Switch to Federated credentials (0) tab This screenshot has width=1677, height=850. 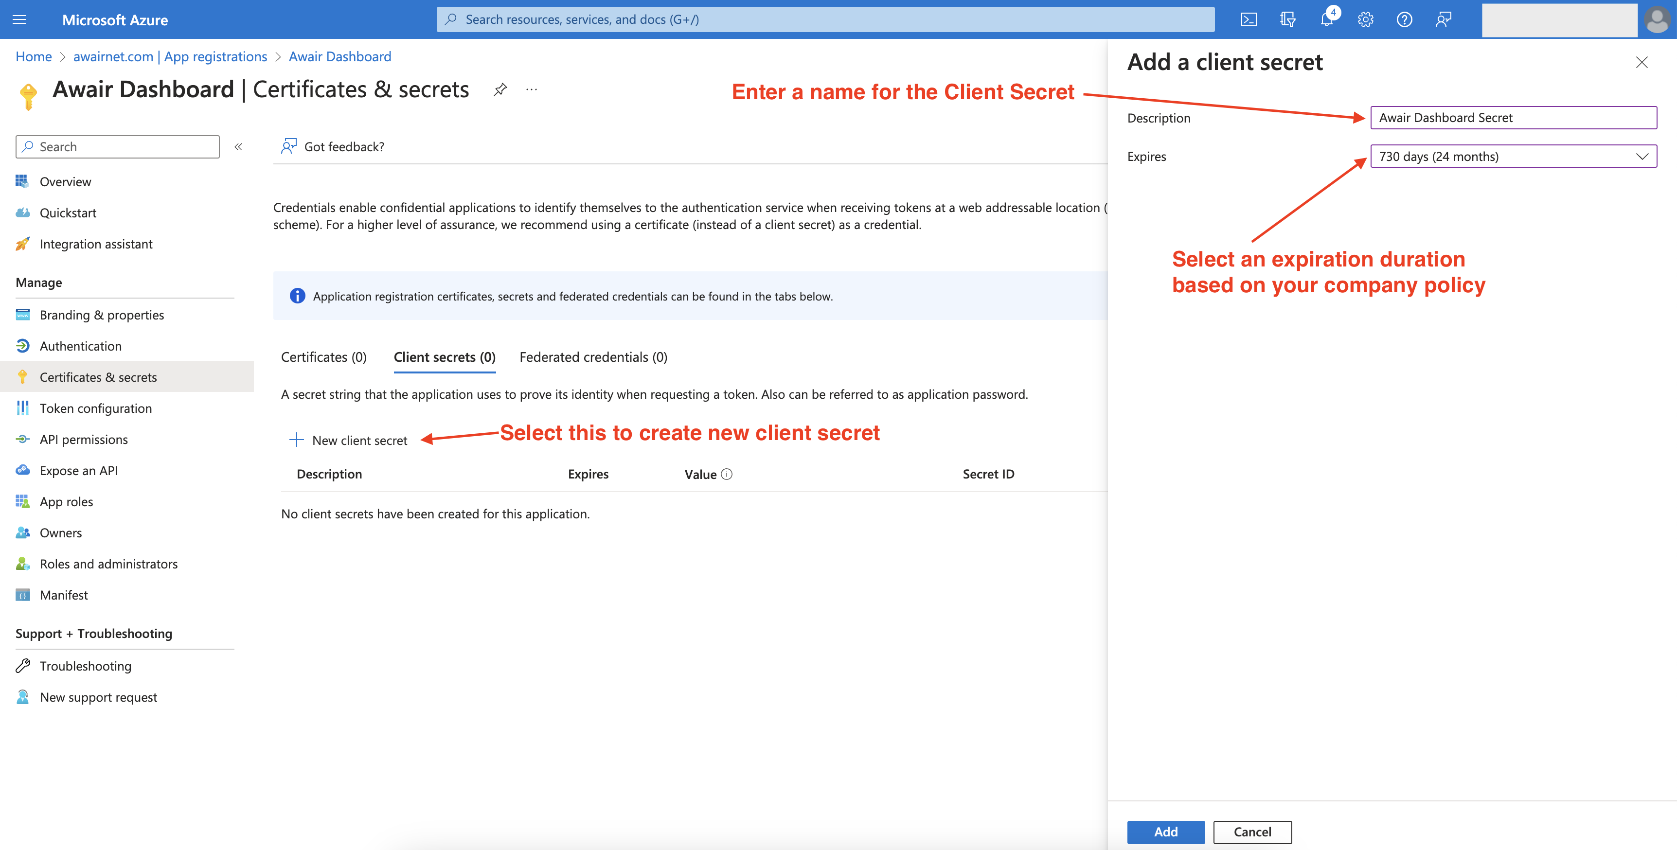pos(593,357)
